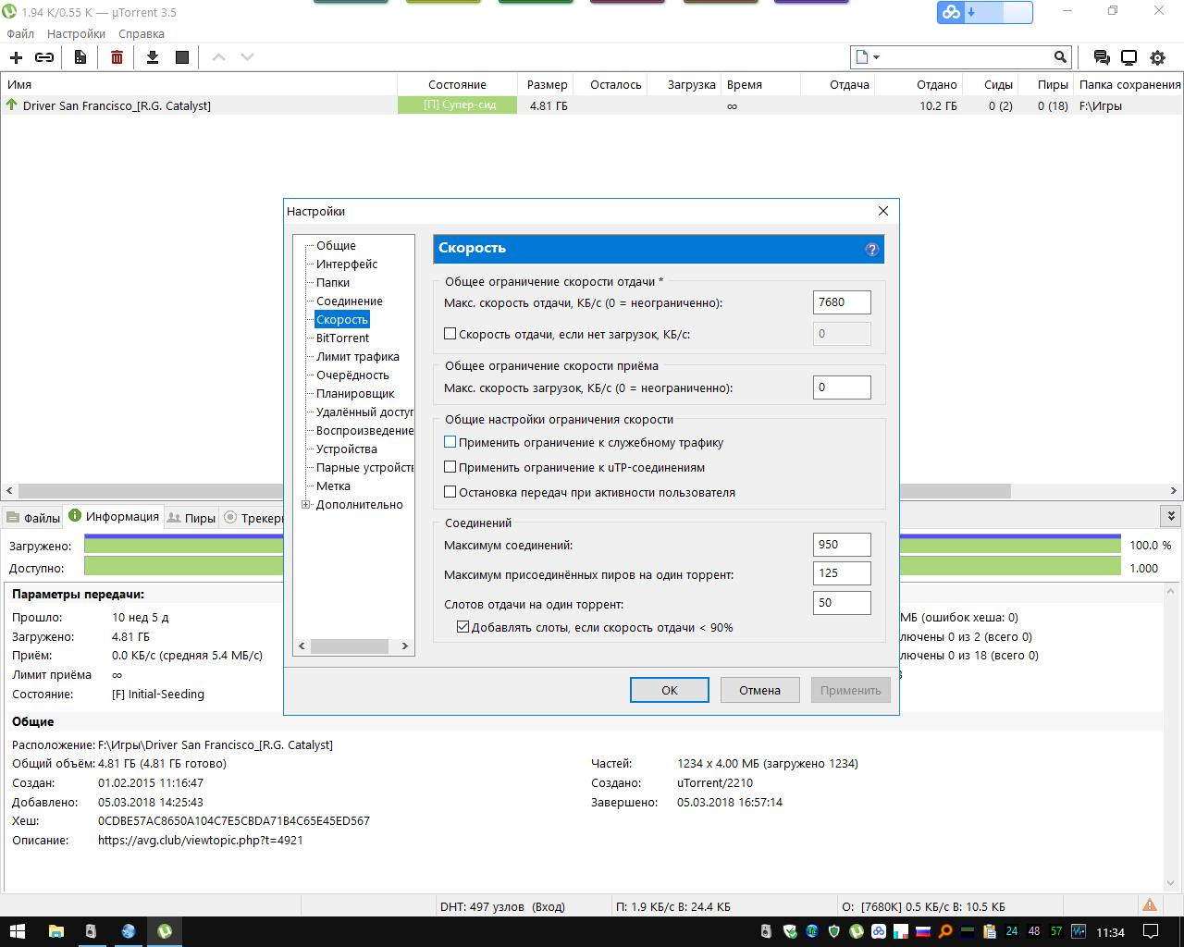Click the Add Torrent from URL link icon
Viewport: 1184px width, 947px height.
point(44,57)
